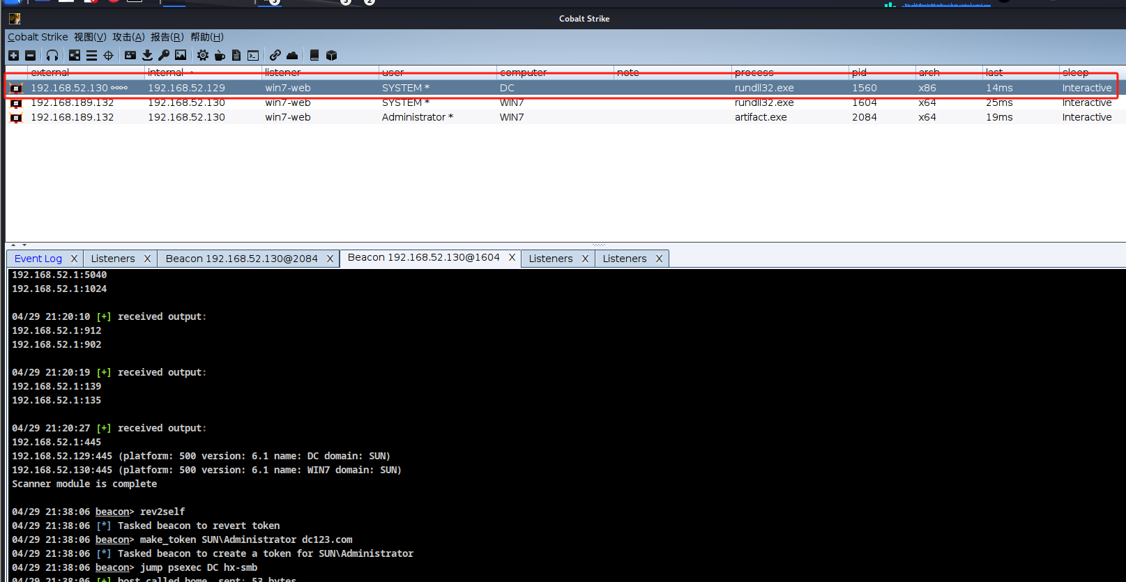Viewport: 1126px width, 582px height.
Task: Open payload generator gear icon
Action: [x=202, y=55]
